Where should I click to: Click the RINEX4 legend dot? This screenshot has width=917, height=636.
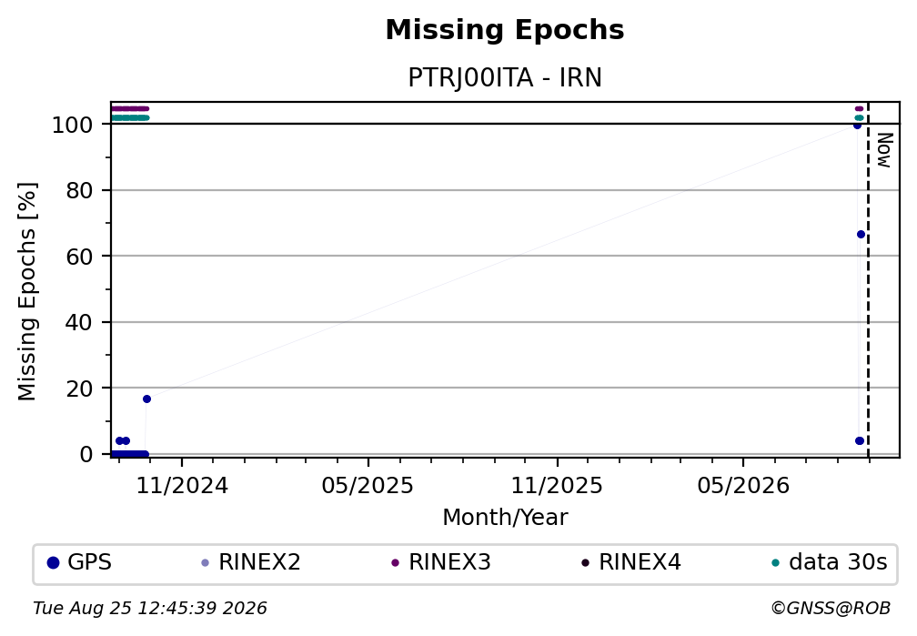pyautogui.click(x=585, y=563)
